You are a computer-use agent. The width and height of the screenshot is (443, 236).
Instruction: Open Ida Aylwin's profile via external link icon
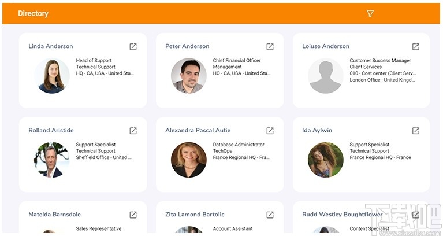[415, 131]
